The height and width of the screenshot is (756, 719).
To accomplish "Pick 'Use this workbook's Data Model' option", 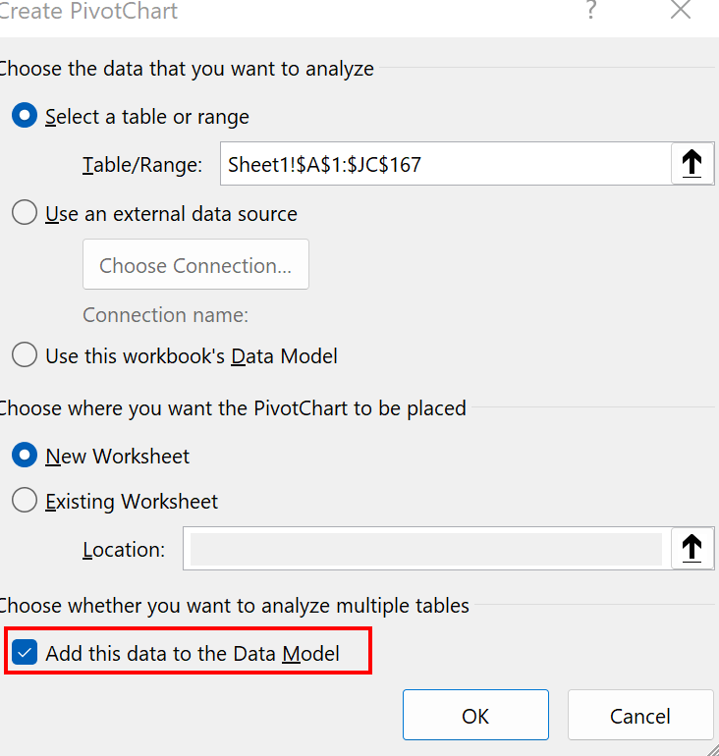I will pyautogui.click(x=25, y=355).
